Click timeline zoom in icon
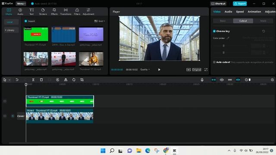The image size is (276, 155). pyautogui.click(x=272, y=80)
